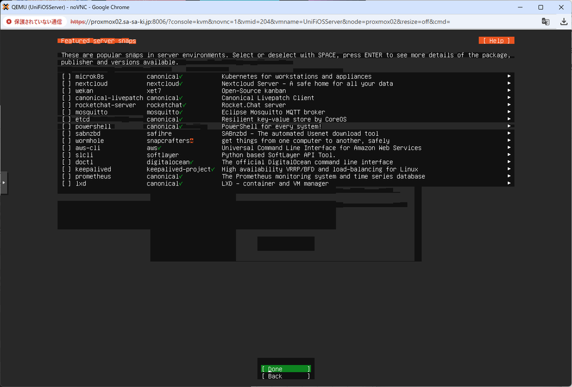
Task: Click the 'softlayer' publisher name
Action: coord(163,155)
